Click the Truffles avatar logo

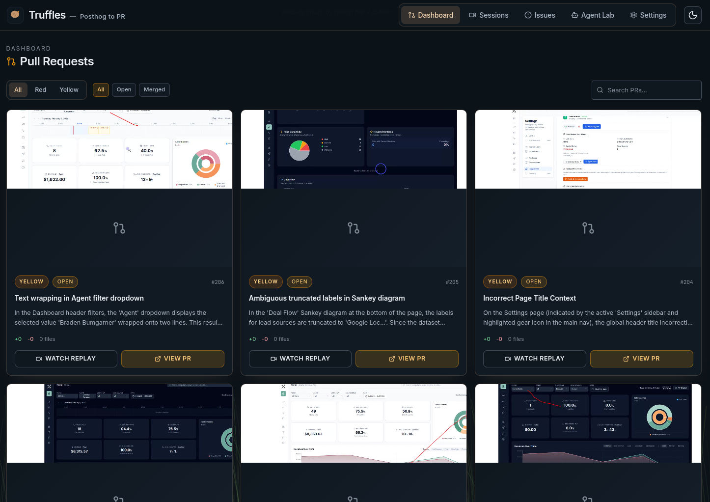pos(15,15)
